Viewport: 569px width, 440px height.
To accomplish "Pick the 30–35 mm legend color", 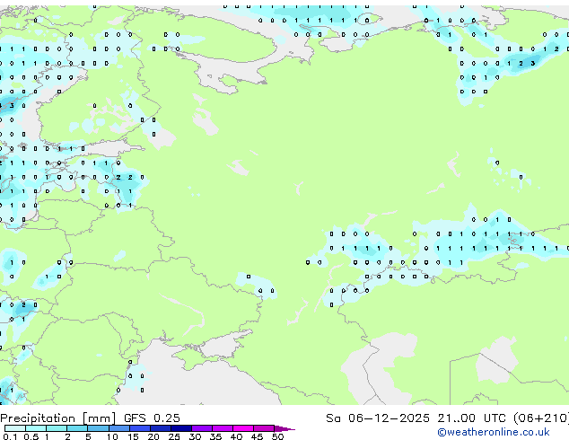I will coord(201,428).
